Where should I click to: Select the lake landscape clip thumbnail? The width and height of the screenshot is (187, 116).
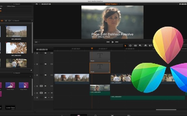tap(16, 31)
